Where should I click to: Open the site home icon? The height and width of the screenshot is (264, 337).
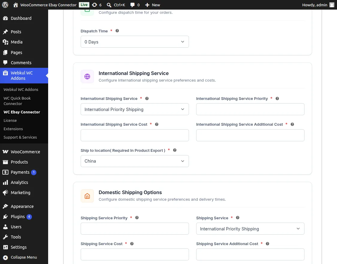pos(15,5)
